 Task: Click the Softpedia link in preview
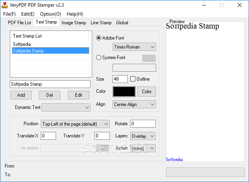coord(174,159)
